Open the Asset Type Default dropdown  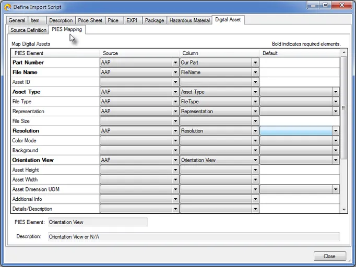pos(335,92)
